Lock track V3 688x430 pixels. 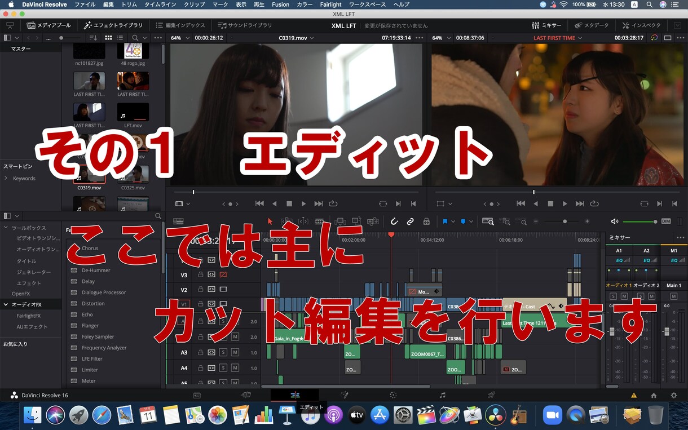tap(200, 274)
